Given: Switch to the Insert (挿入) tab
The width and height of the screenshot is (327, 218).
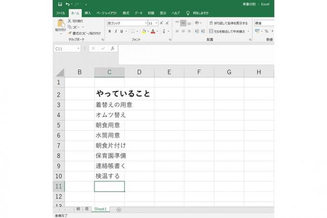Looking at the screenshot, I should [x=88, y=13].
